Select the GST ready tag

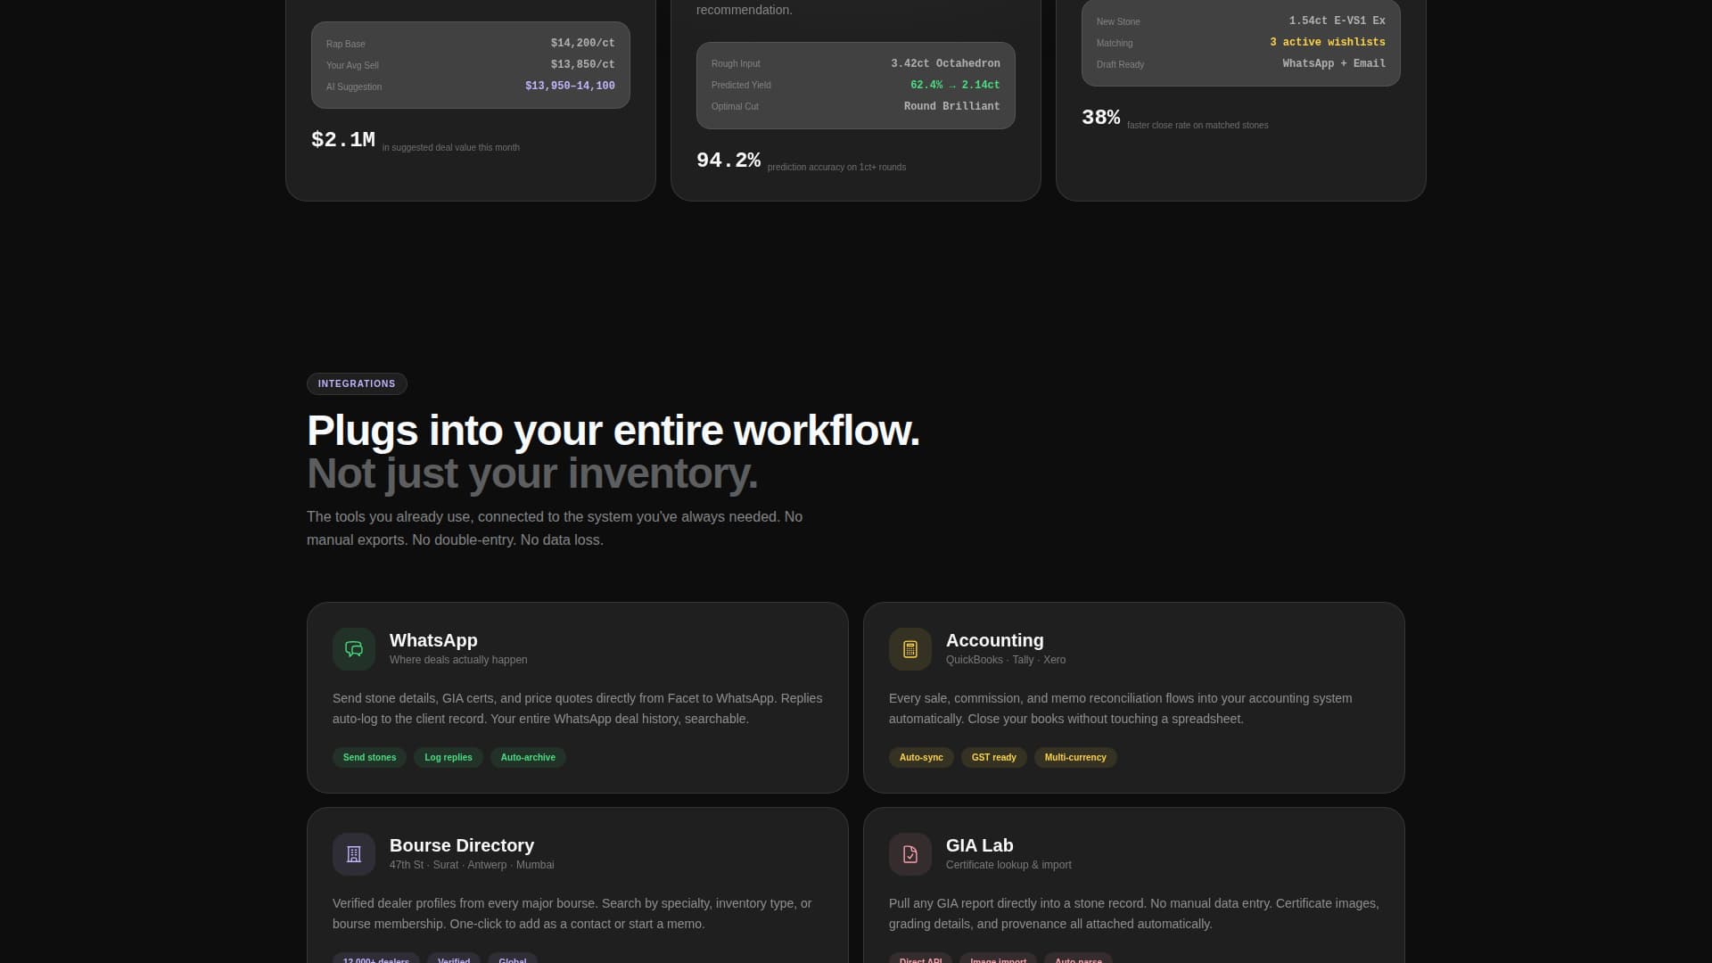[994, 757]
